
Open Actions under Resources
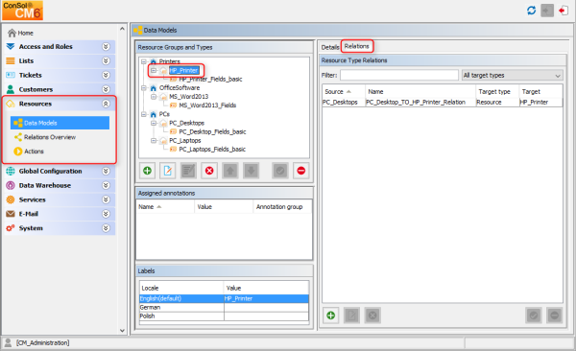click(x=34, y=152)
